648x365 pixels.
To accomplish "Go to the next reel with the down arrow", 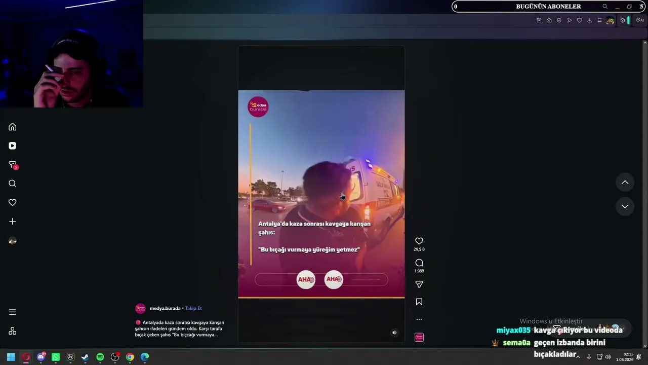I will pyautogui.click(x=625, y=206).
